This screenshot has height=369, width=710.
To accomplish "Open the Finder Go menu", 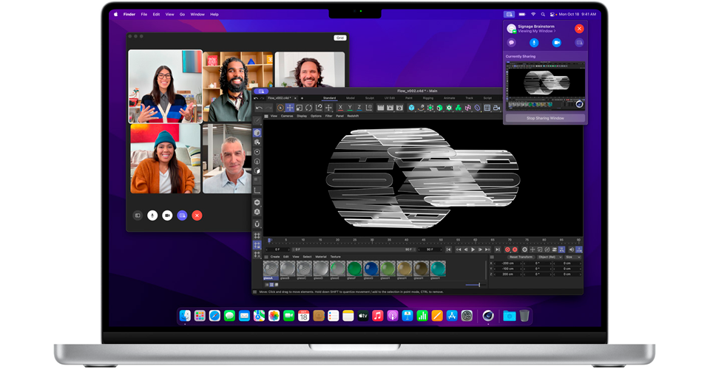I will click(182, 15).
